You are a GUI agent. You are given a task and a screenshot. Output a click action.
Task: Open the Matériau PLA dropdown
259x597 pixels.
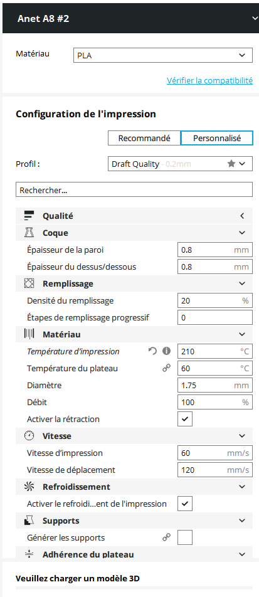(162, 55)
